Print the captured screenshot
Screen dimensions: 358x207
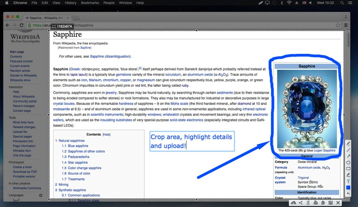316,203
